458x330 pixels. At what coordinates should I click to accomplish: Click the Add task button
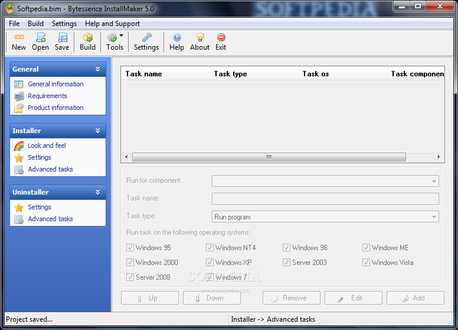pos(416,298)
